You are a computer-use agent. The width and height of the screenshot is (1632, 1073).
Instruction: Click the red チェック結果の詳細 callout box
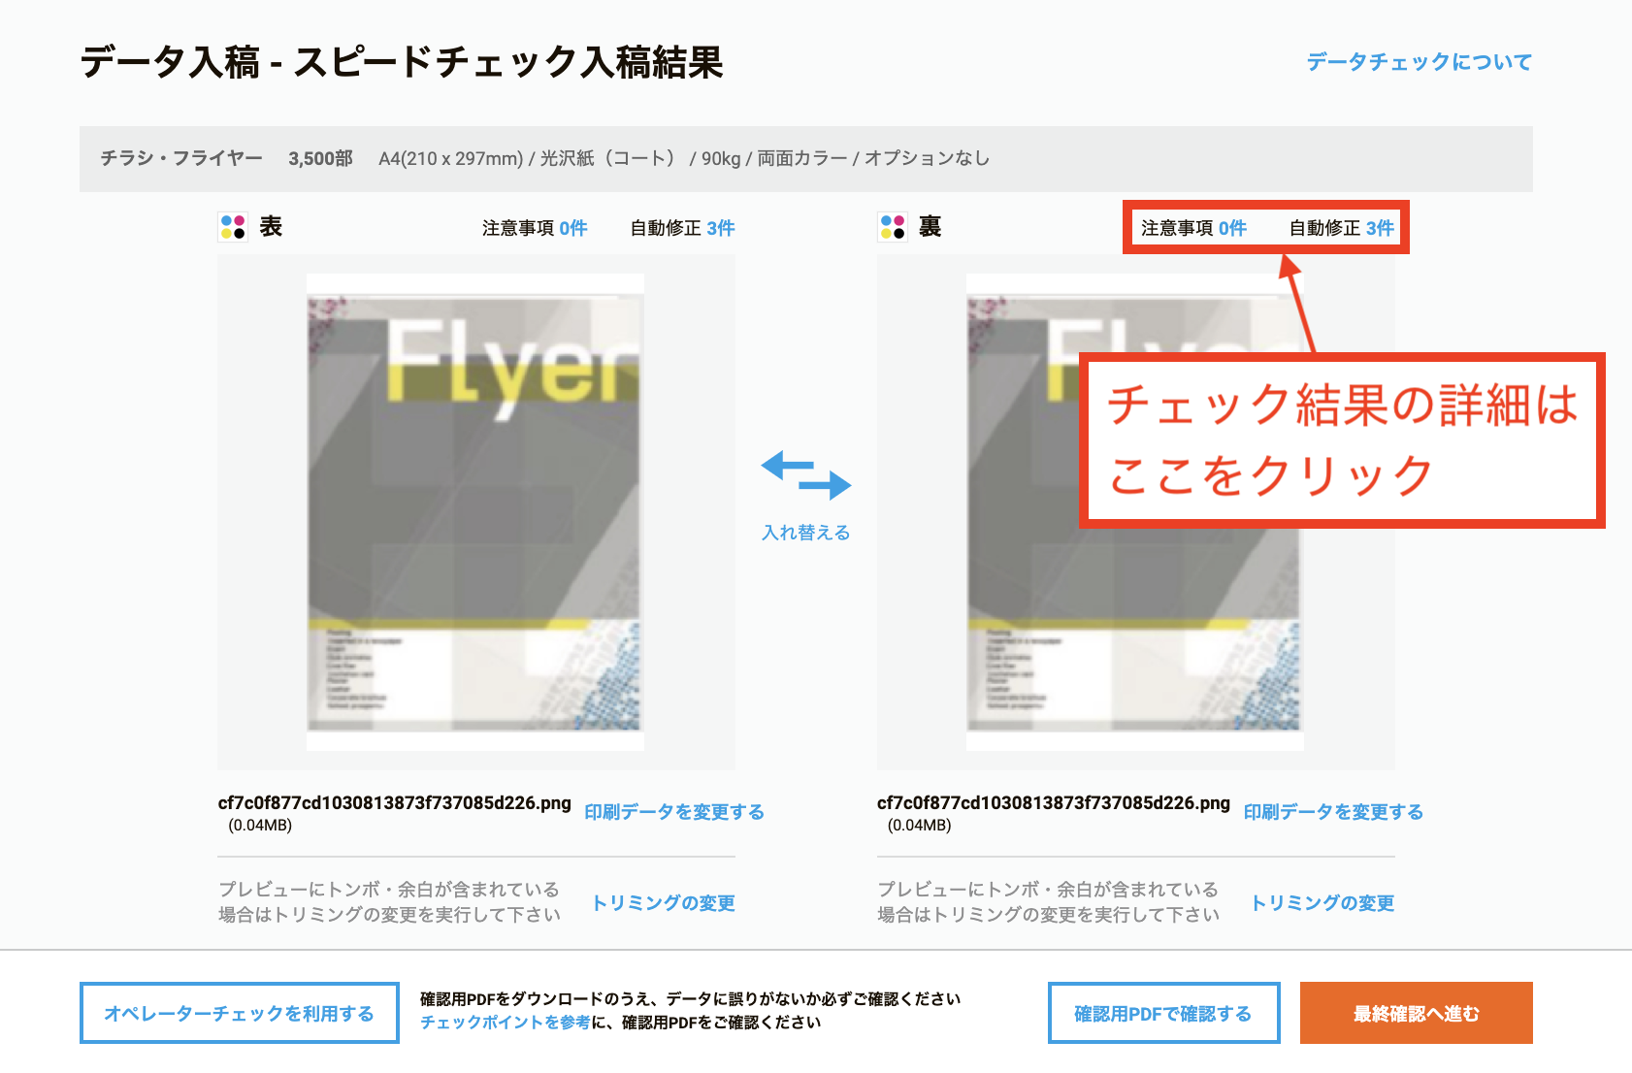click(1342, 440)
